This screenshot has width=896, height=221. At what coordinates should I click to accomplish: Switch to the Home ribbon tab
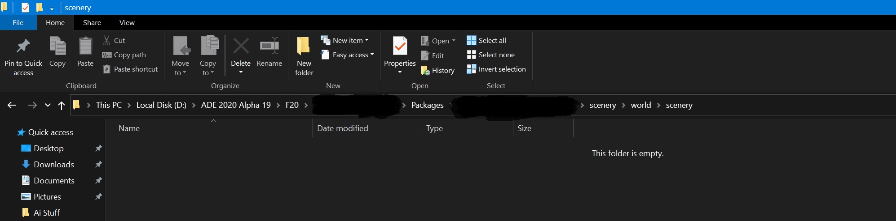(x=55, y=22)
